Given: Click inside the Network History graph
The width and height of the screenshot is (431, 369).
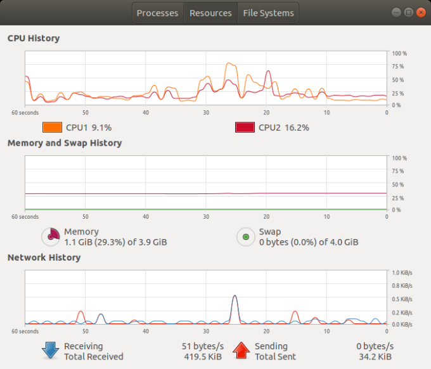Looking at the screenshot, I should [206, 297].
